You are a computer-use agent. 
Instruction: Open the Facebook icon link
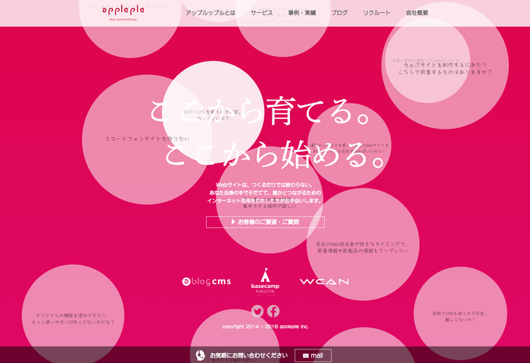pos(273,311)
